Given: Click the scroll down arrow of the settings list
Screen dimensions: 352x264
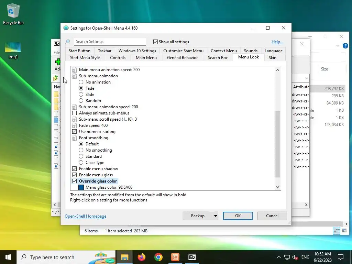Looking at the screenshot, I should tap(278, 187).
